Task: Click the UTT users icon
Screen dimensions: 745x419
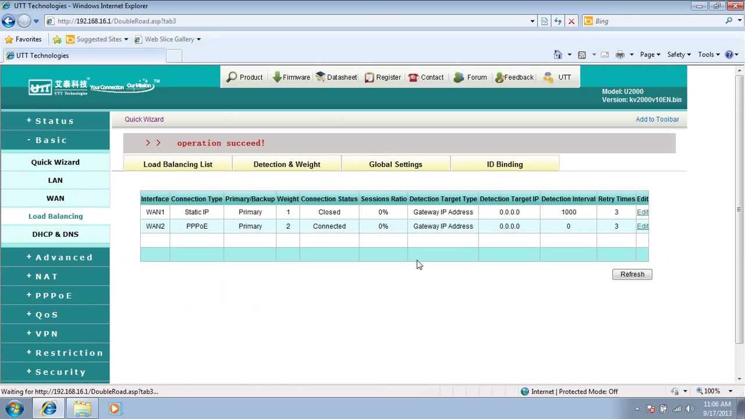Action: pyautogui.click(x=548, y=77)
